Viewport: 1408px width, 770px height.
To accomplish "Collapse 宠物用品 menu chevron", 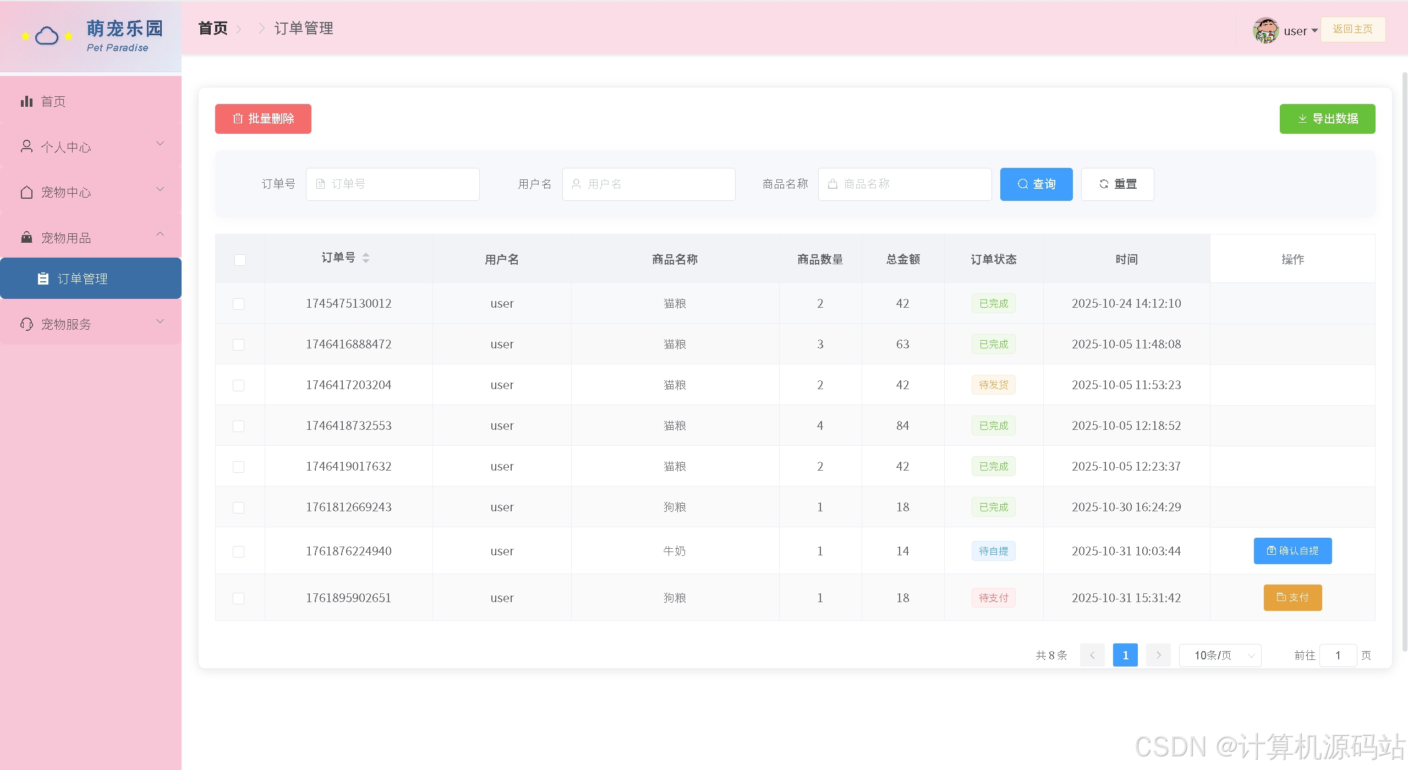I will point(160,234).
